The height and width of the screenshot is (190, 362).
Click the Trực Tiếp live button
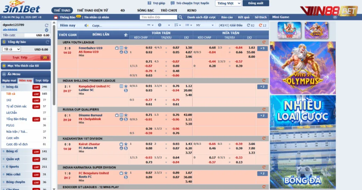click(x=25, y=58)
